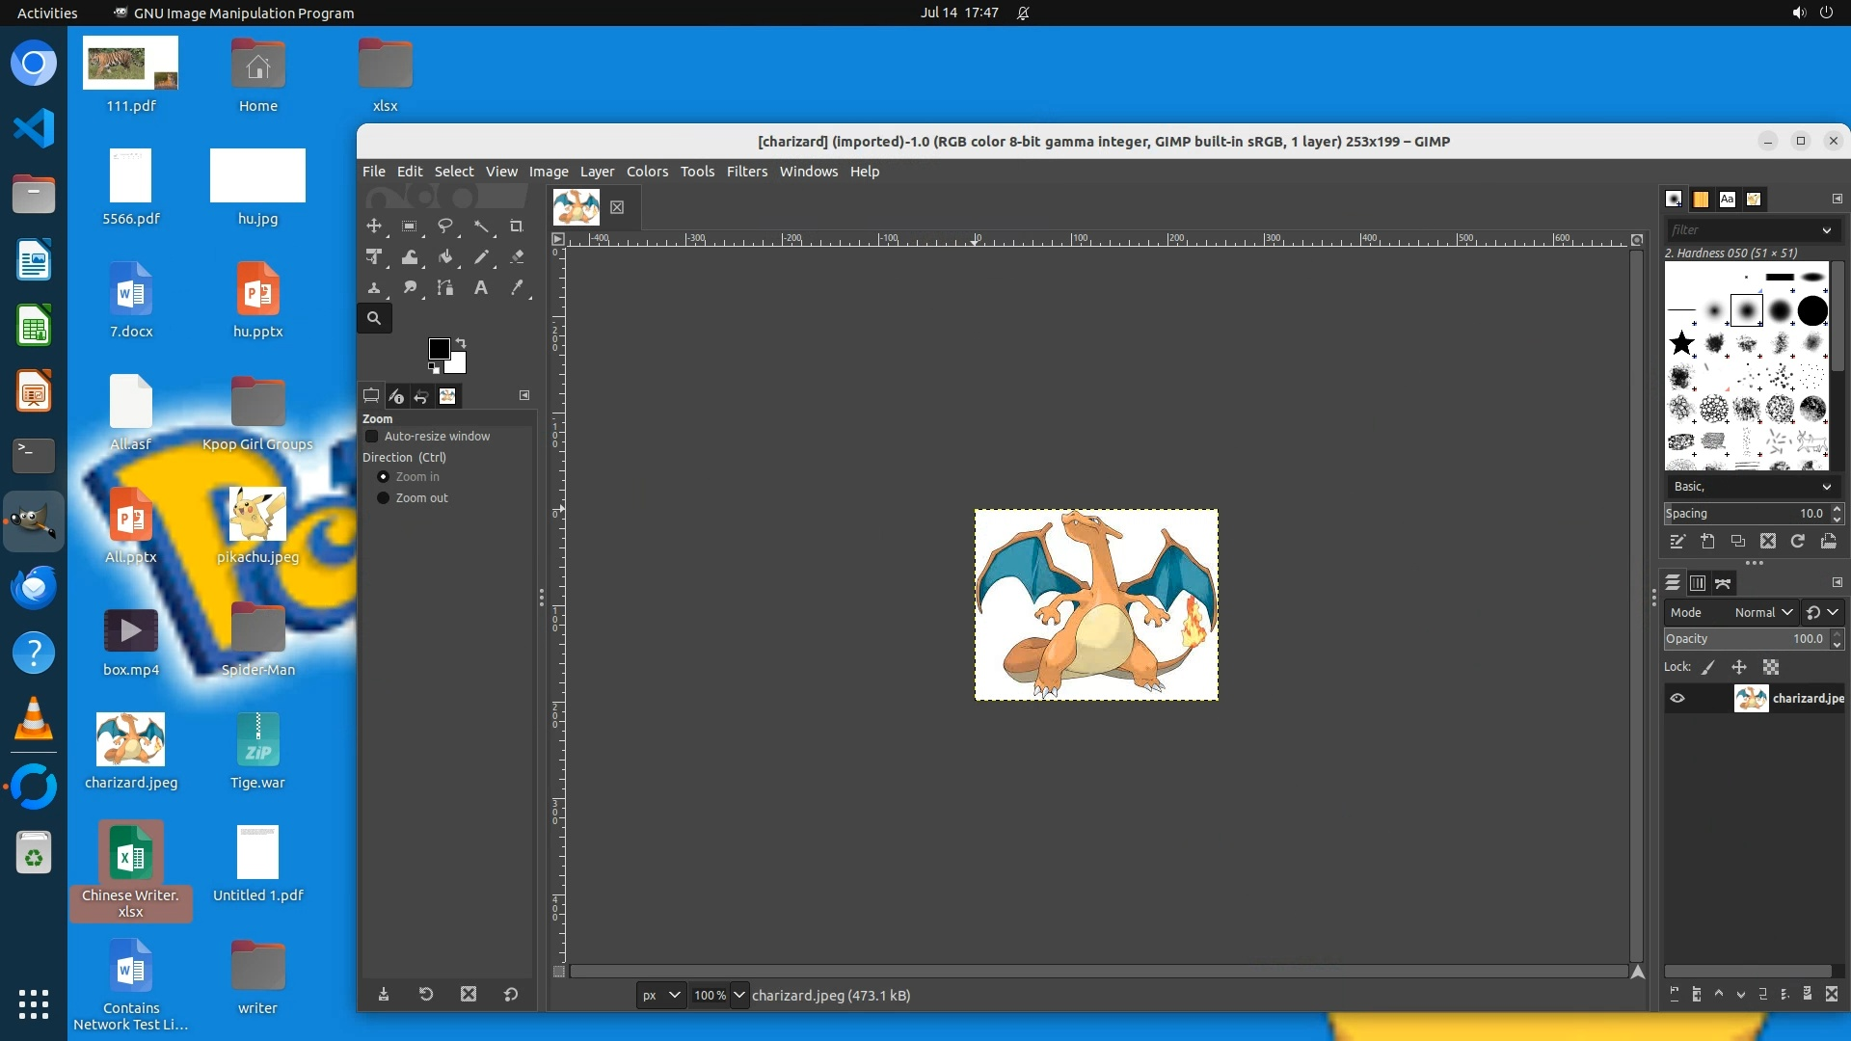
Task: Select the Eraser tool
Action: (517, 257)
